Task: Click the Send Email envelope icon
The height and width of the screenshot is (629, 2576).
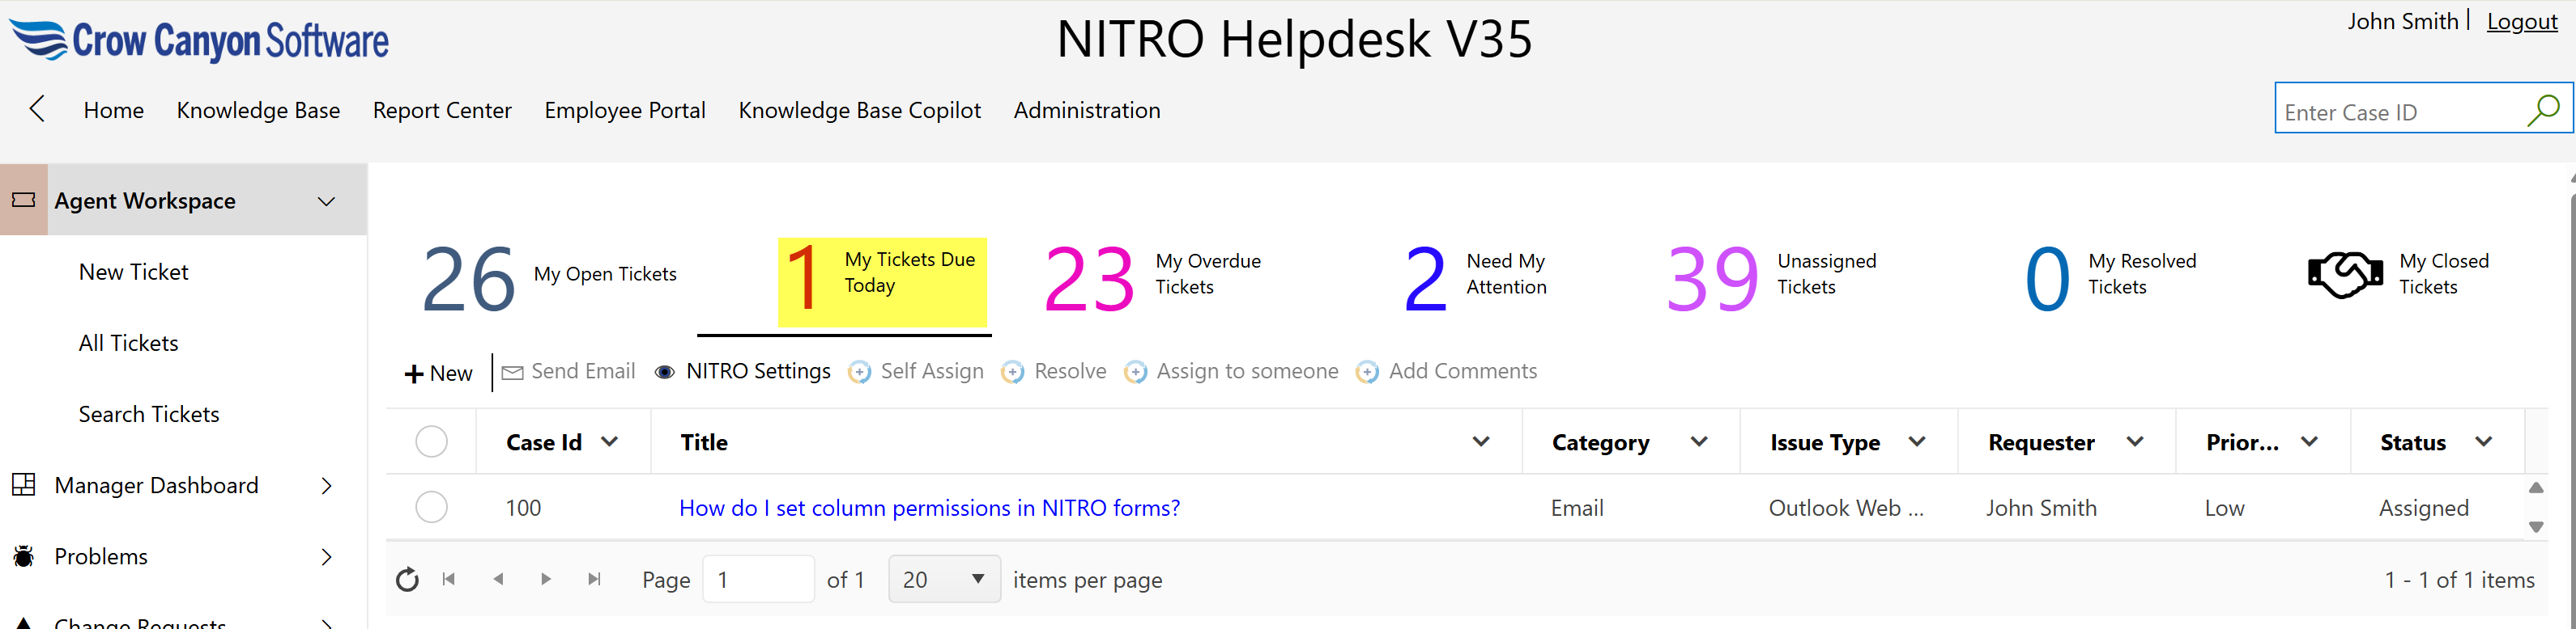Action: (x=512, y=373)
